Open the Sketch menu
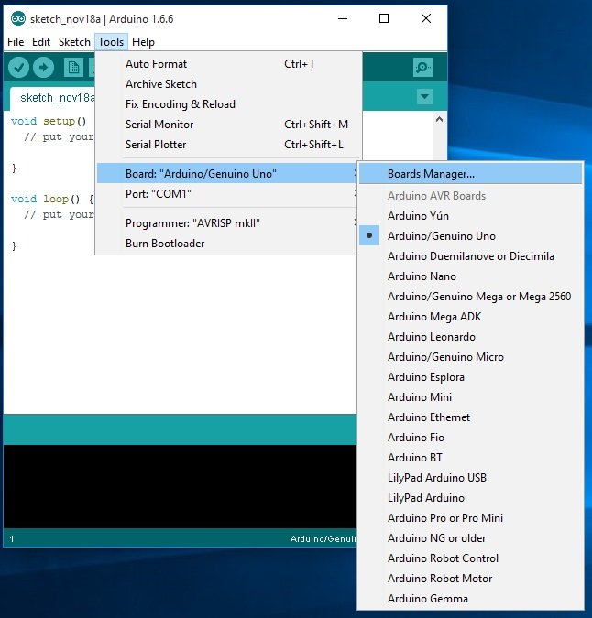592x618 pixels. tap(74, 42)
